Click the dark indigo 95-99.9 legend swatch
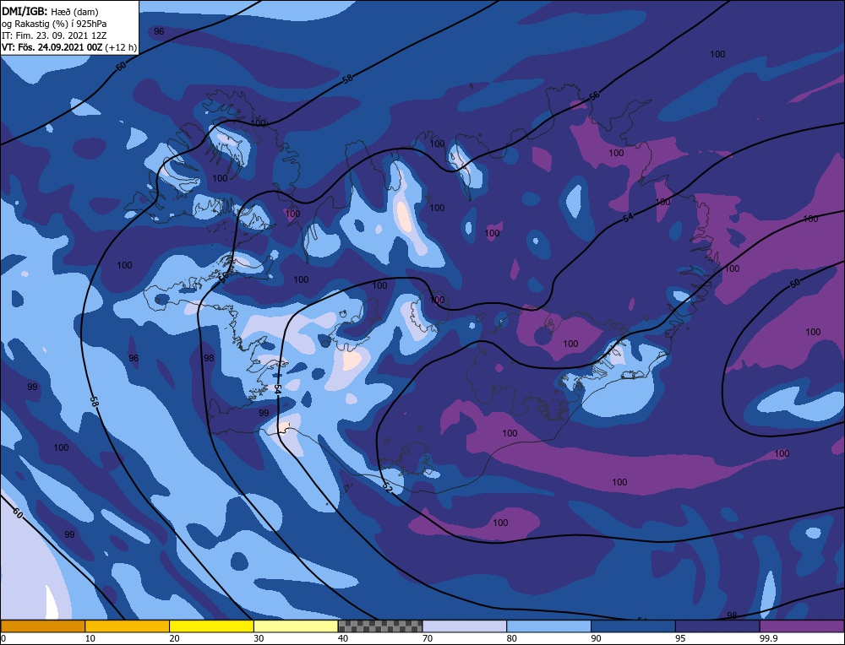845x645 pixels. point(717,626)
